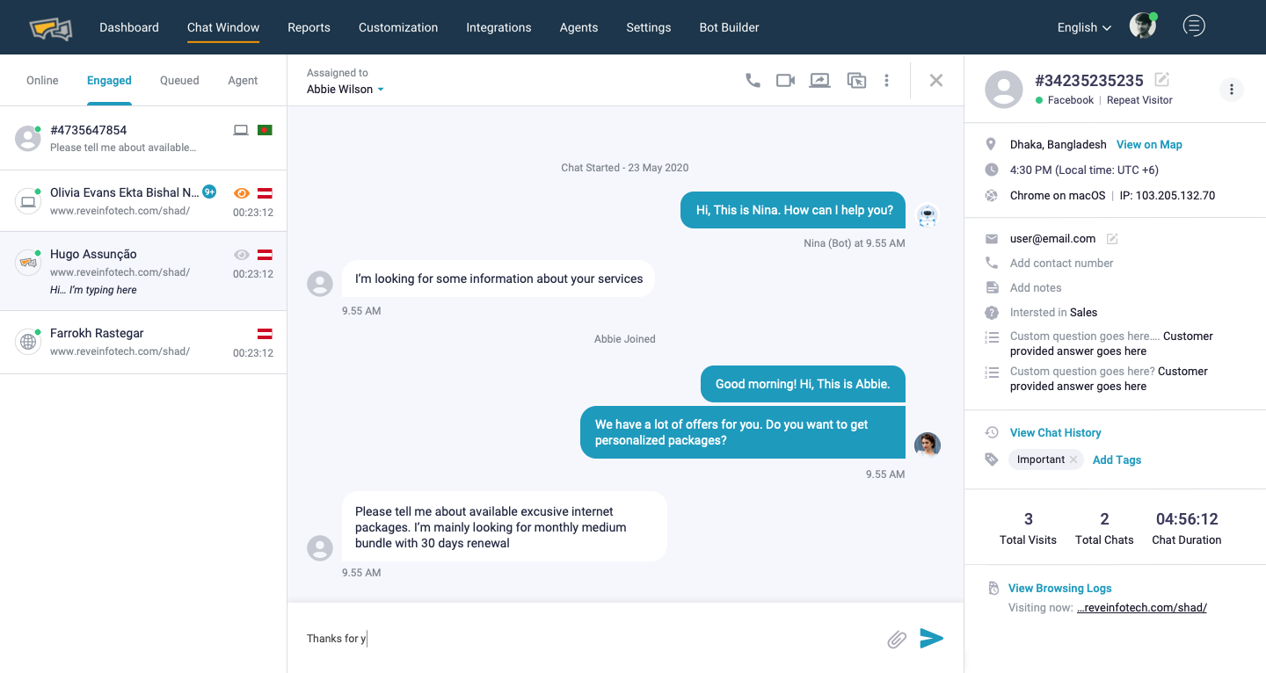Edit the user@email.com address
This screenshot has height=673, width=1266.
1112,238
